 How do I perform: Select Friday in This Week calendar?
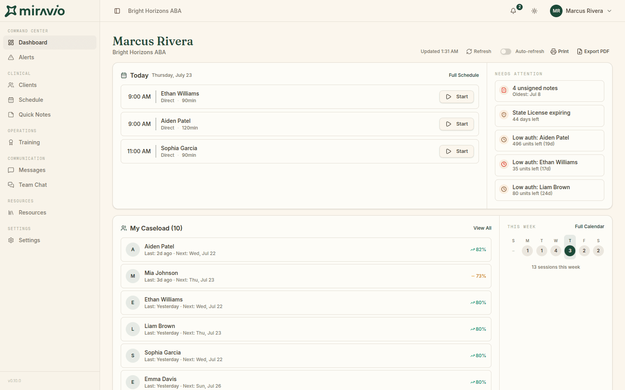[x=584, y=251]
